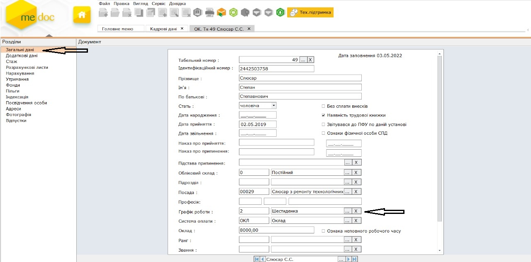Open the Графік роботи lookup (...) button
Screen dimensions: 531x262
click(x=348, y=211)
